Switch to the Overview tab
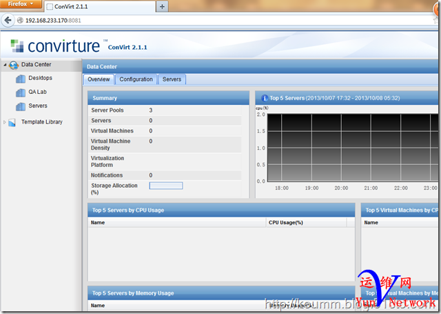Viewport: 441px width, 314px height. (99, 79)
